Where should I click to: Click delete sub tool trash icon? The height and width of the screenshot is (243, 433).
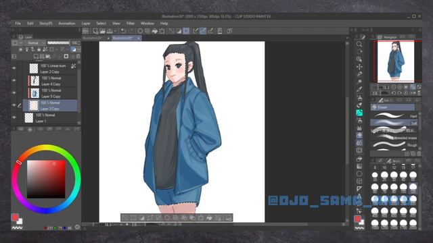point(419,153)
